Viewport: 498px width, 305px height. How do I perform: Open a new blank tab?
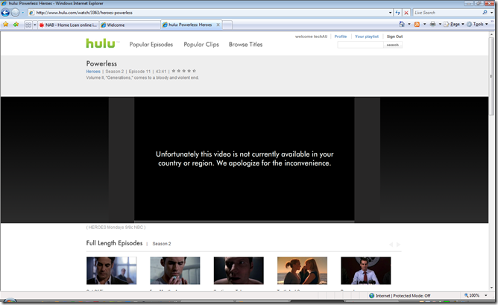[227, 25]
